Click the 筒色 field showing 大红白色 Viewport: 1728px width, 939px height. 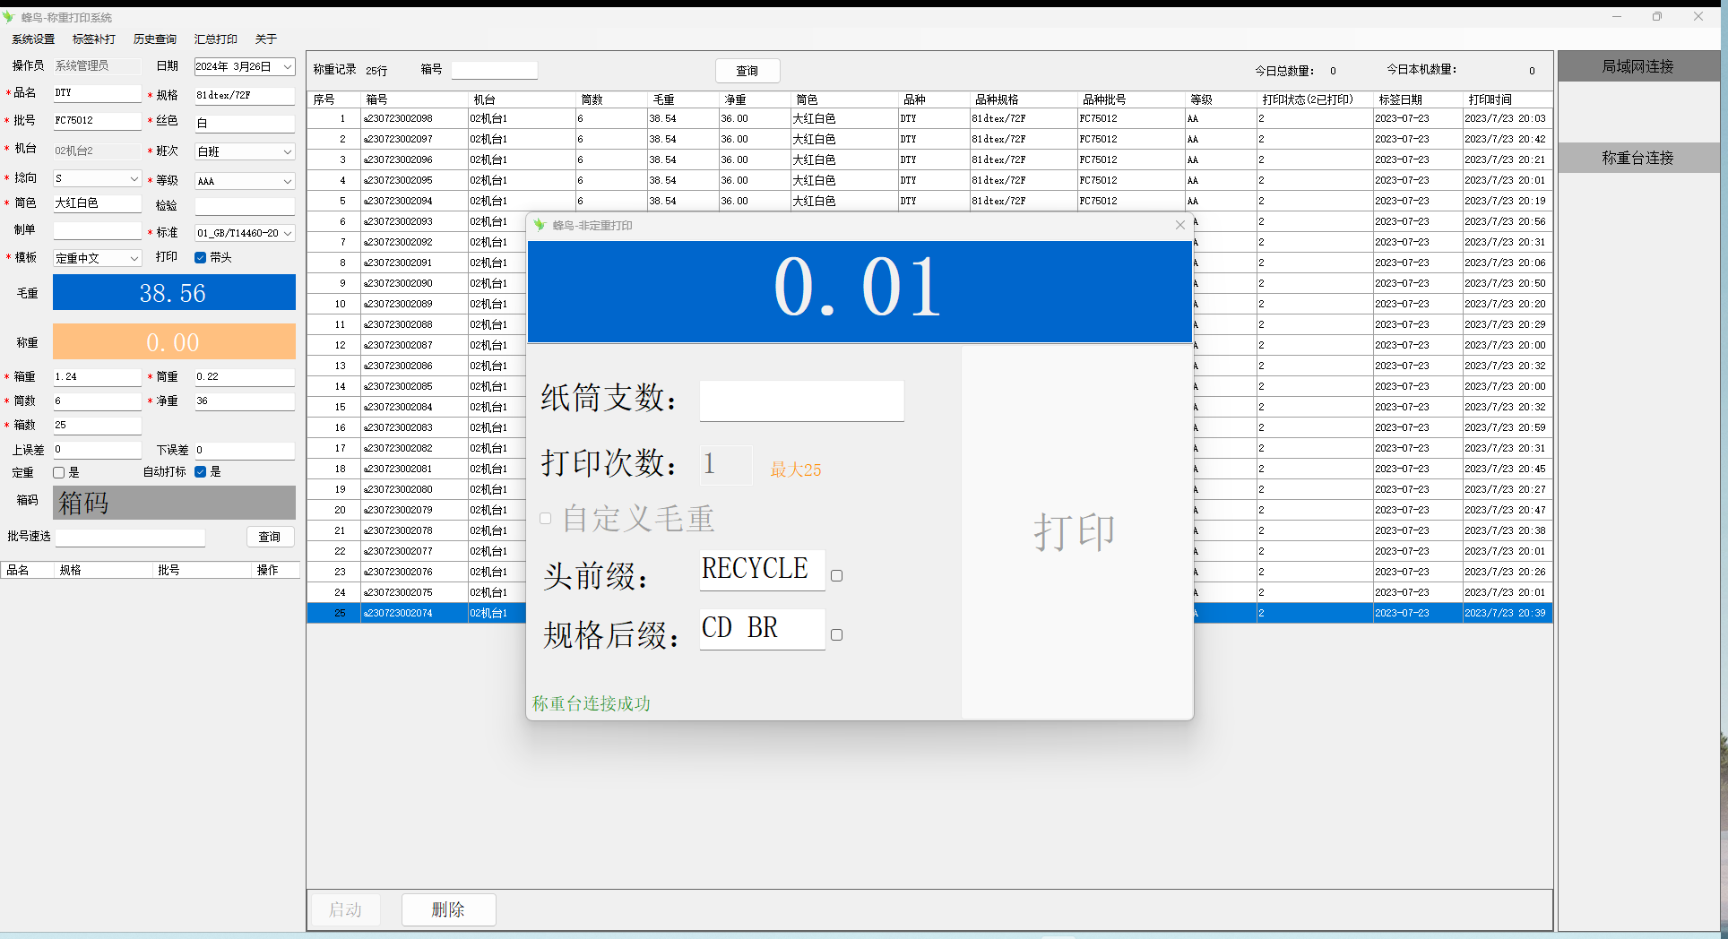97,203
